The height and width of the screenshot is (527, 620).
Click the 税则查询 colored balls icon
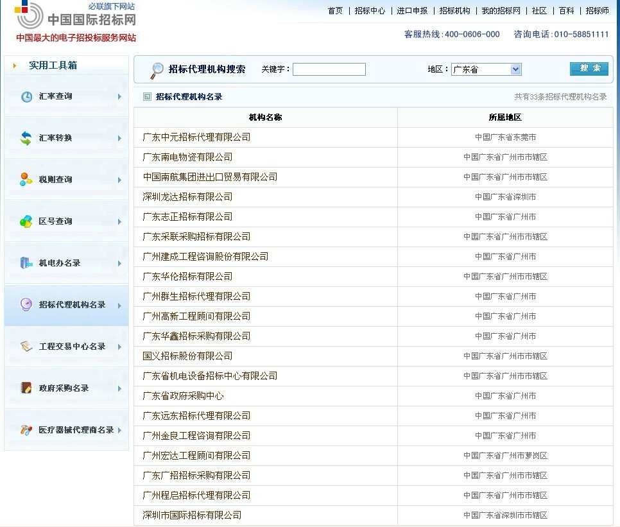[x=26, y=180]
